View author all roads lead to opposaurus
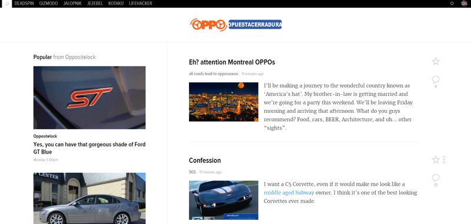The image size is (471, 224). [213, 73]
